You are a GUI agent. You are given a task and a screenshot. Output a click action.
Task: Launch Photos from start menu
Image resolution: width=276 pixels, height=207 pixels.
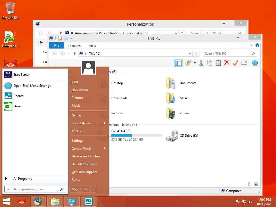(34, 96)
